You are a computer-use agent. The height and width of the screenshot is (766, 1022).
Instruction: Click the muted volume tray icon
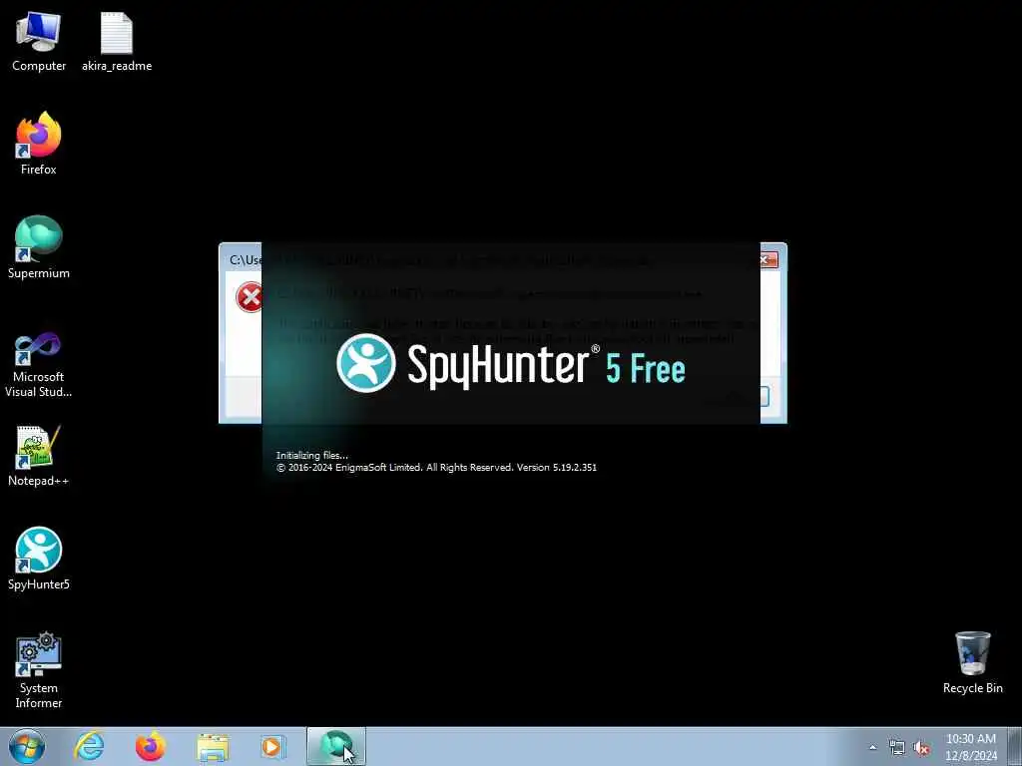coord(921,747)
